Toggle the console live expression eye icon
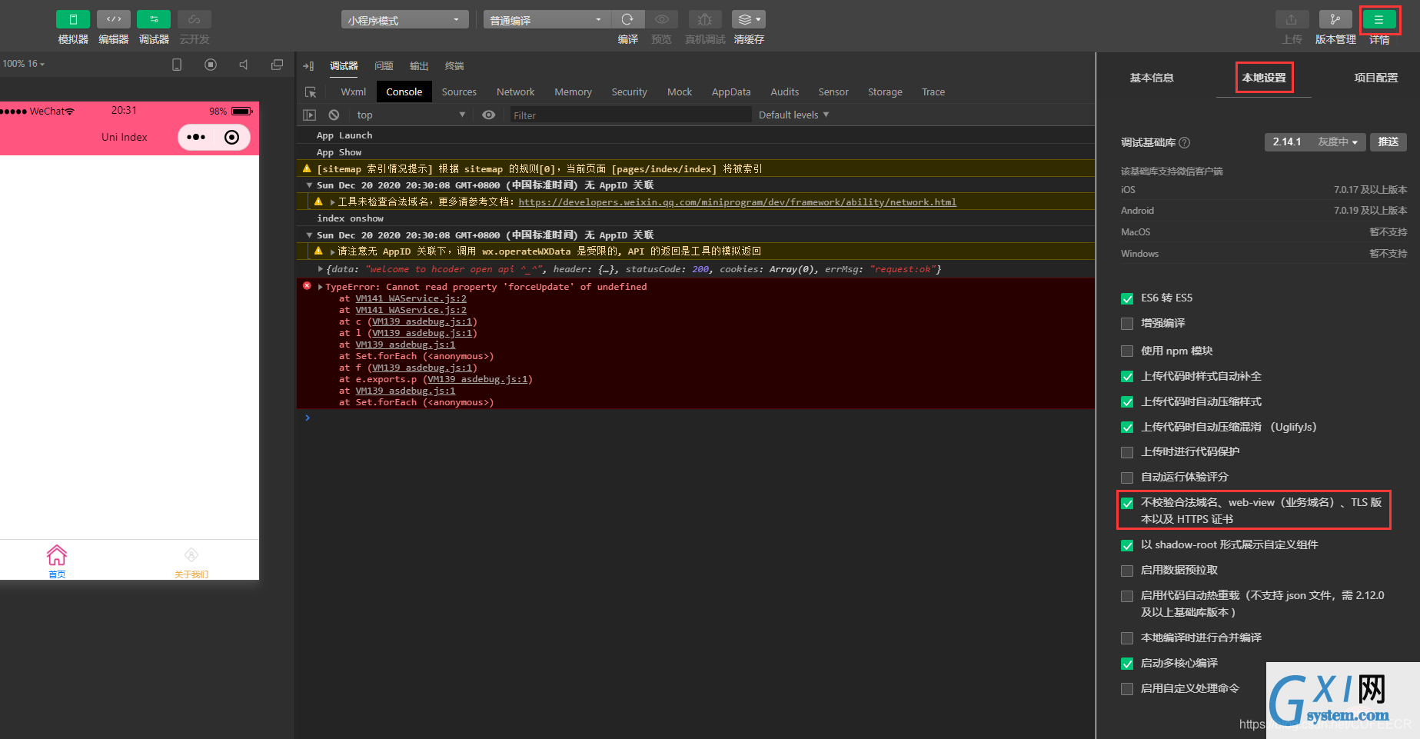The height and width of the screenshot is (739, 1420). (x=488, y=115)
